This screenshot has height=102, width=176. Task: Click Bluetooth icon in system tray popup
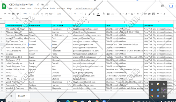[152, 90]
